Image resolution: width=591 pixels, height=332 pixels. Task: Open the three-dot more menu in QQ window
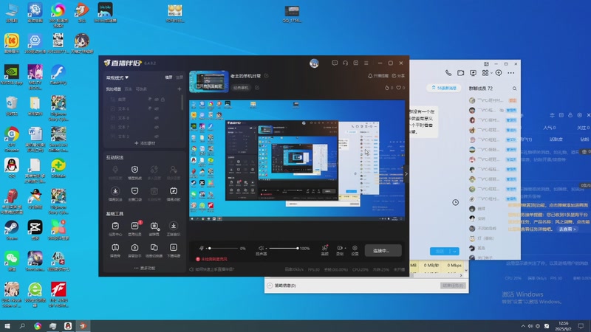coord(511,73)
